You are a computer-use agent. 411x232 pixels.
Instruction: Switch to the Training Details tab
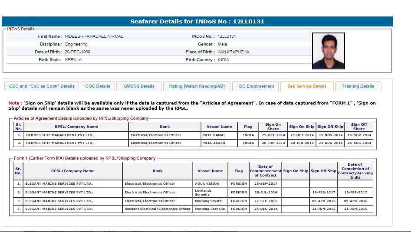(358, 86)
